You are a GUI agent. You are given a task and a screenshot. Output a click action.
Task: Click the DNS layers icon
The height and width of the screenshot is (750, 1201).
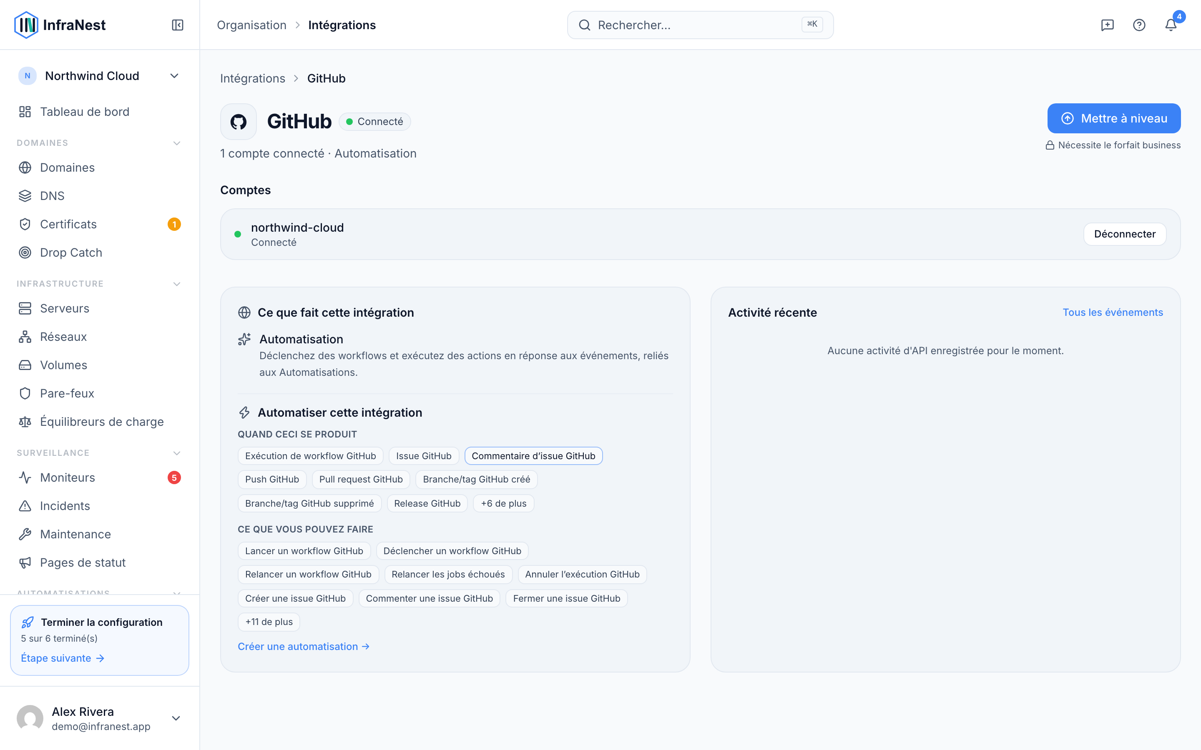pos(25,196)
